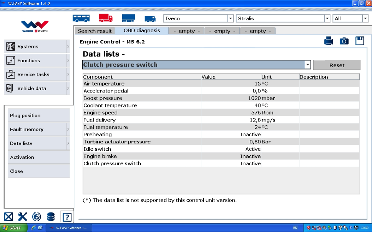Screen dimensions: 372x232
Task: Click the printer icon
Action: coord(329,41)
